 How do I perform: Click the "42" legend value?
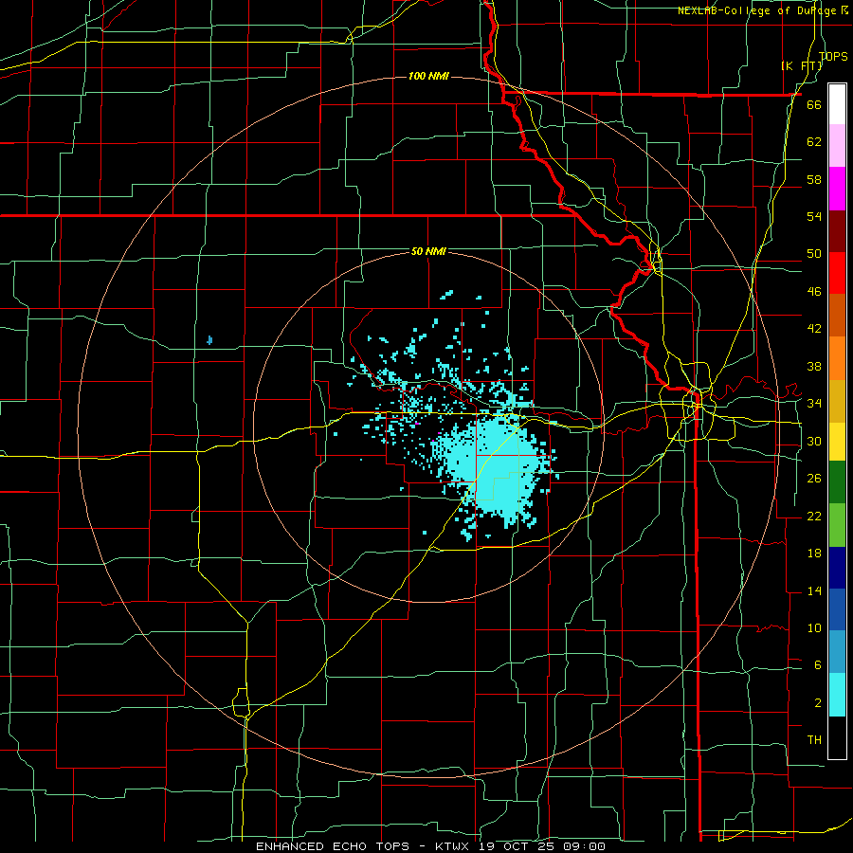tap(814, 329)
